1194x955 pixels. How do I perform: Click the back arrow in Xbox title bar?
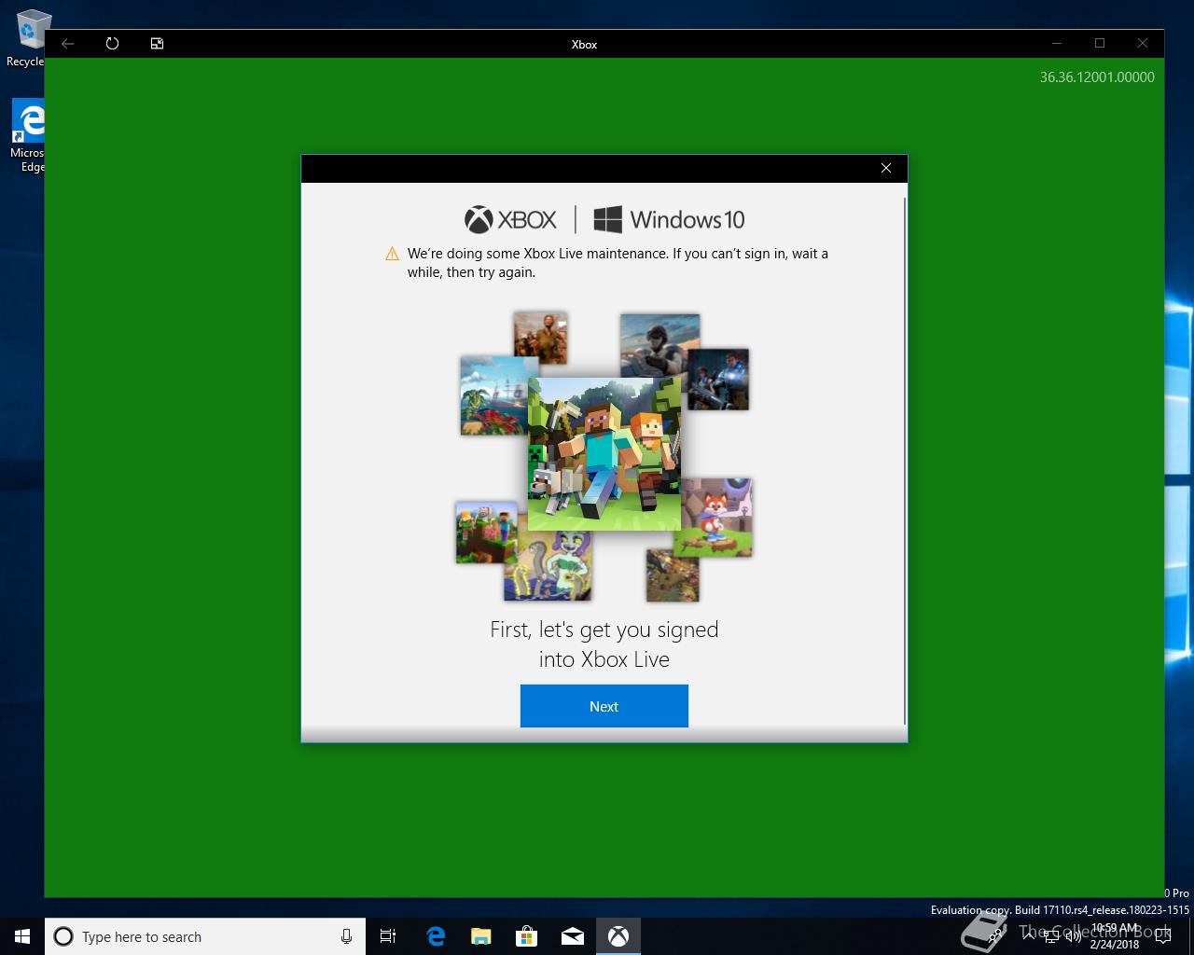tap(68, 44)
